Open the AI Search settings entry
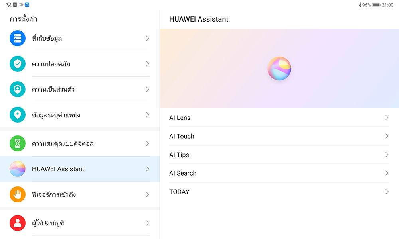 point(183,173)
